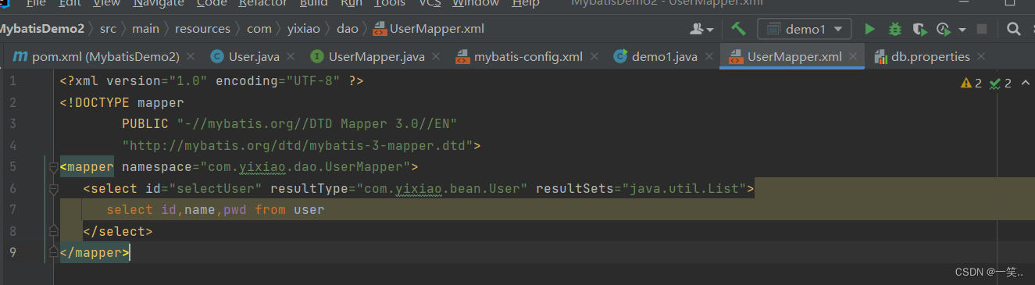
Task: Click the yellow warnings count indicator
Action: coord(971,83)
